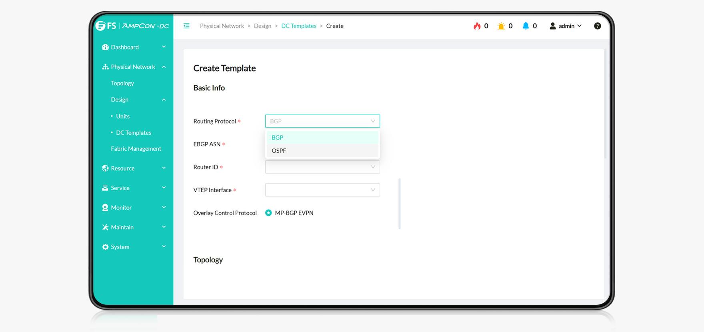This screenshot has width=704, height=332.
Task: Click the FS AmpCon-DC logo
Action: click(x=132, y=26)
